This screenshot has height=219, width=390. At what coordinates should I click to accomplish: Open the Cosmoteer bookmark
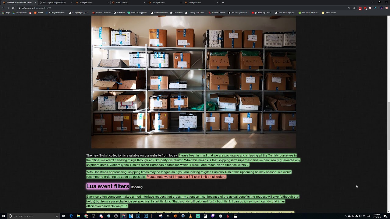point(176,13)
